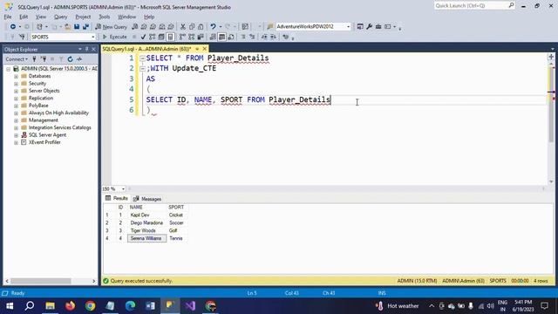The image size is (558, 314).
Task: Select Replication in Object Explorer
Action: pos(41,99)
